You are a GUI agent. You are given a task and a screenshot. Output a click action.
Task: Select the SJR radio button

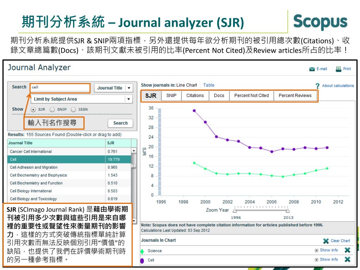[33, 110]
